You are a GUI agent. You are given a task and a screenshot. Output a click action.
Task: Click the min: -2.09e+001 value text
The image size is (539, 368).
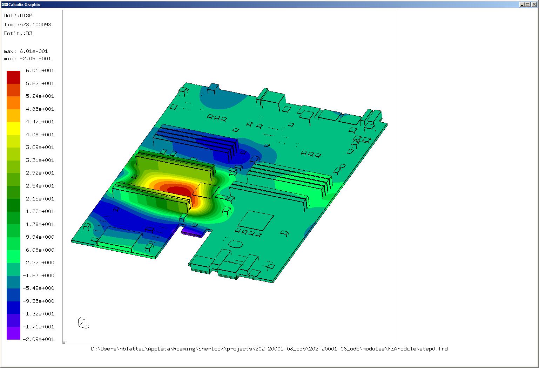[x=27, y=59]
